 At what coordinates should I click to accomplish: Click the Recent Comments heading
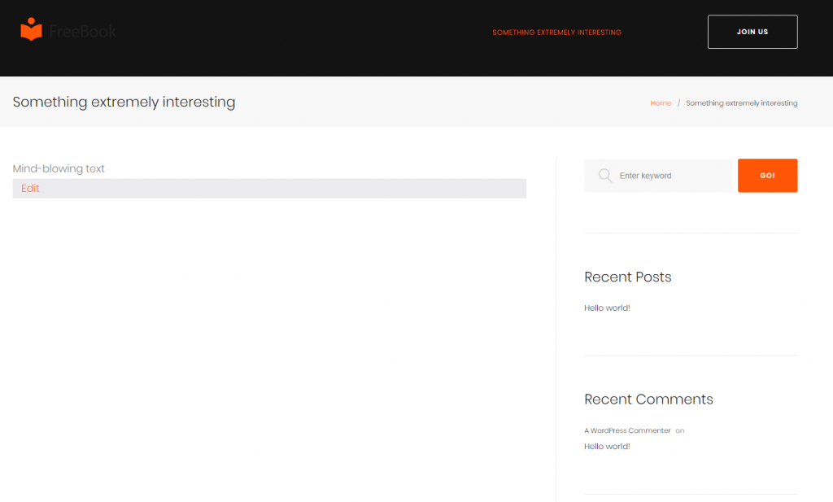pyautogui.click(x=648, y=399)
